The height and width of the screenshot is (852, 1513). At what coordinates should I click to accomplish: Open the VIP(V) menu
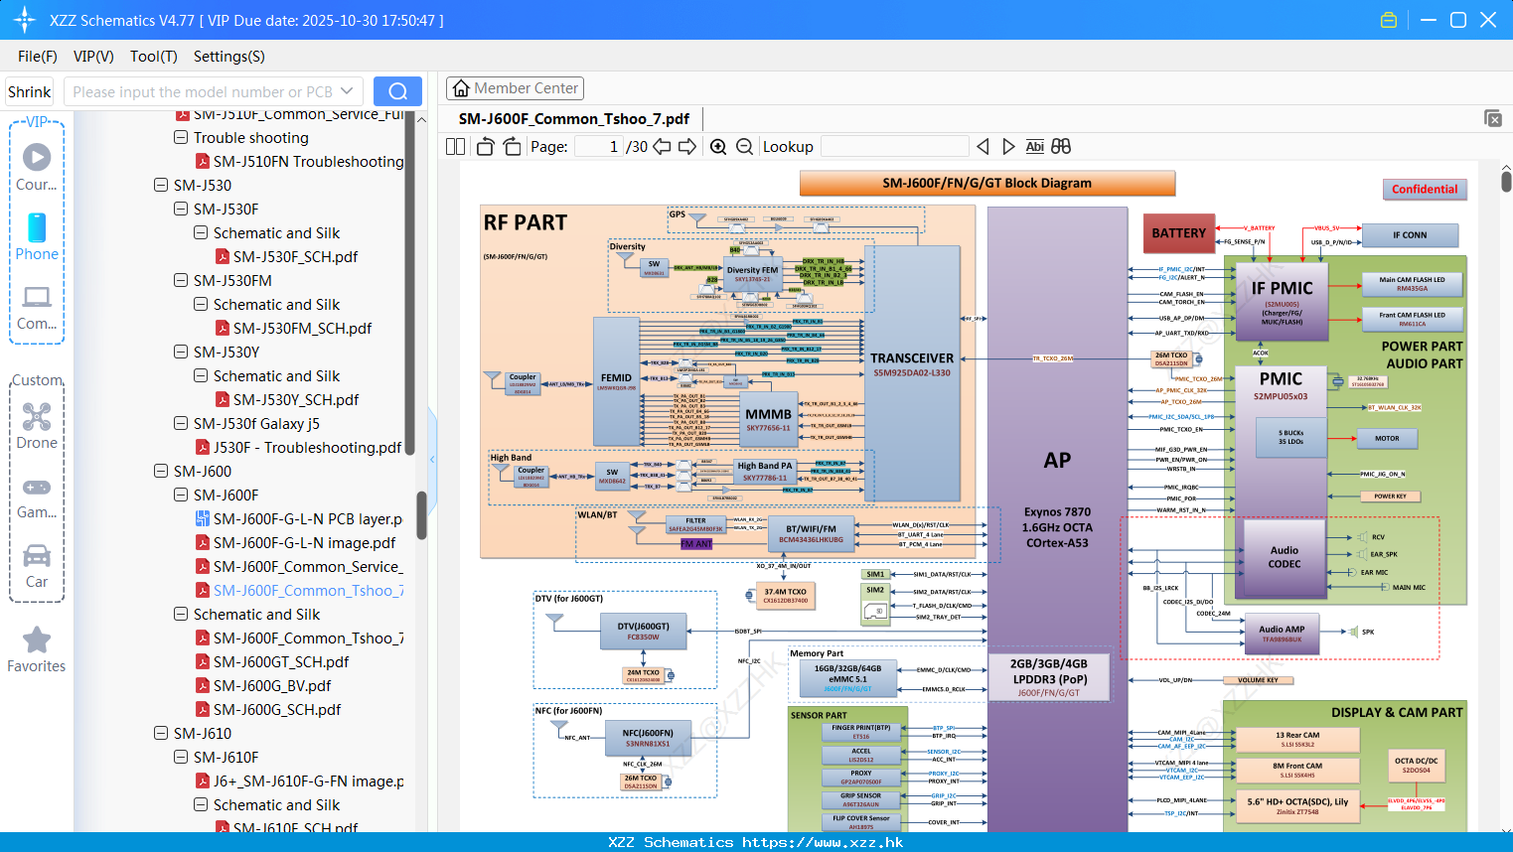(x=93, y=56)
